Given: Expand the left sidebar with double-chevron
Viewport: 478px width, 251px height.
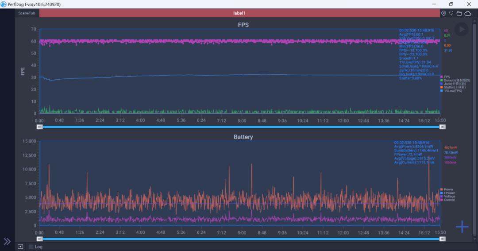Looking at the screenshot, I should coord(7,241).
